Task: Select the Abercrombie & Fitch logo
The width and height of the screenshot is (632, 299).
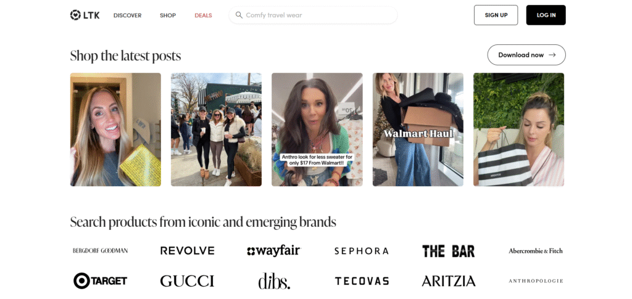Action: click(536, 251)
